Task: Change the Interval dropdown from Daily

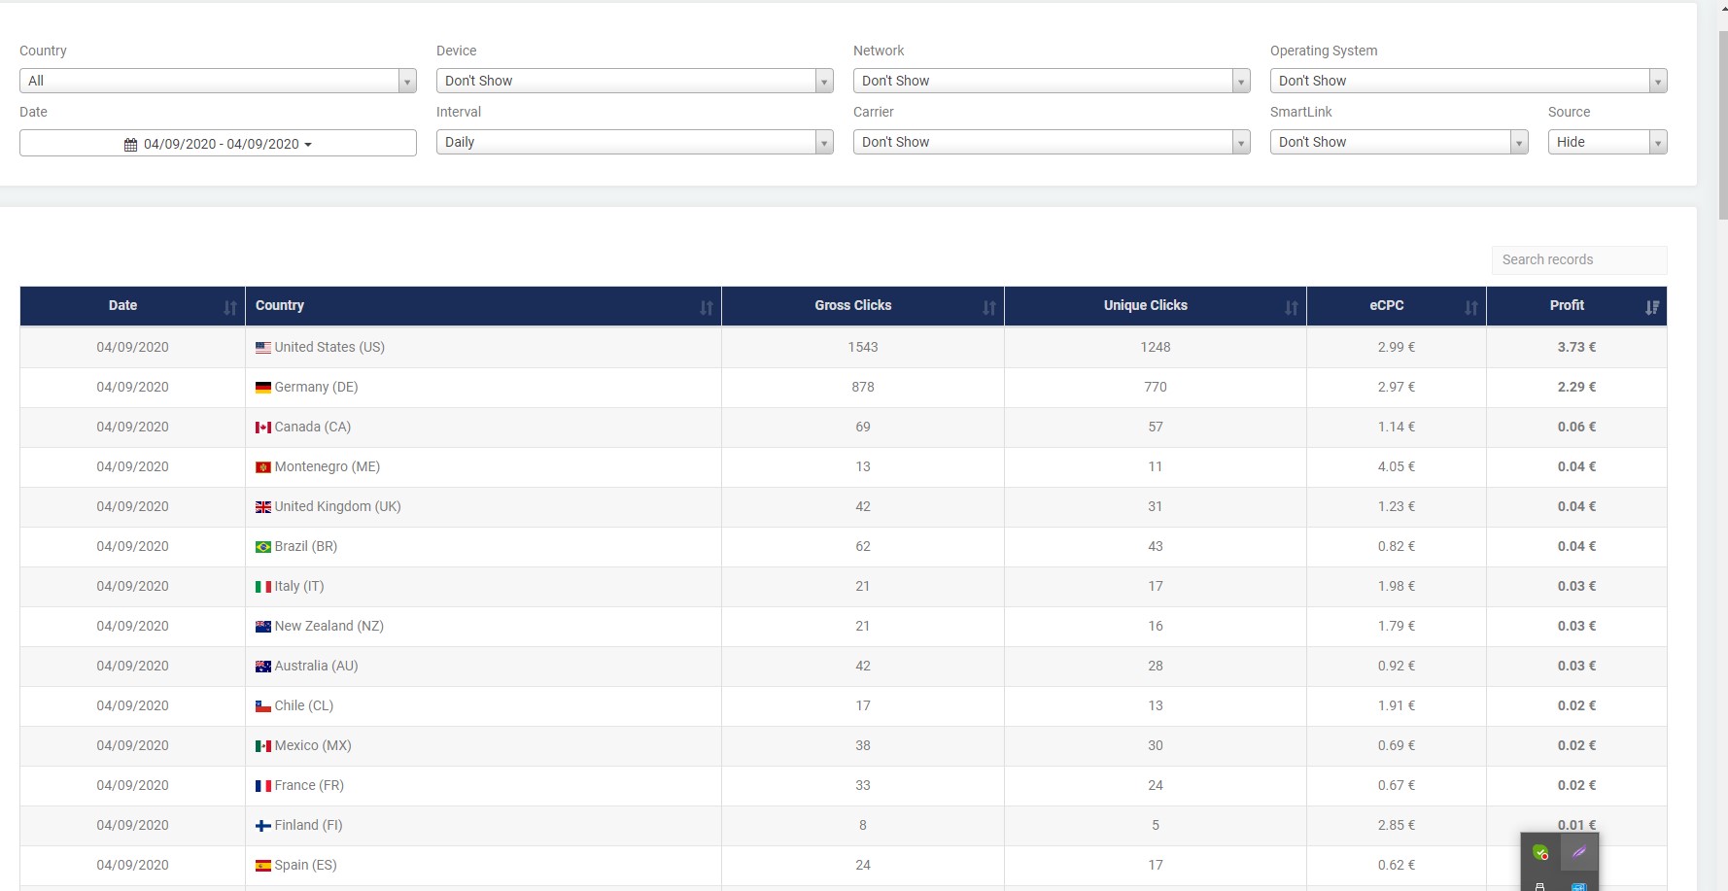Action: [635, 142]
